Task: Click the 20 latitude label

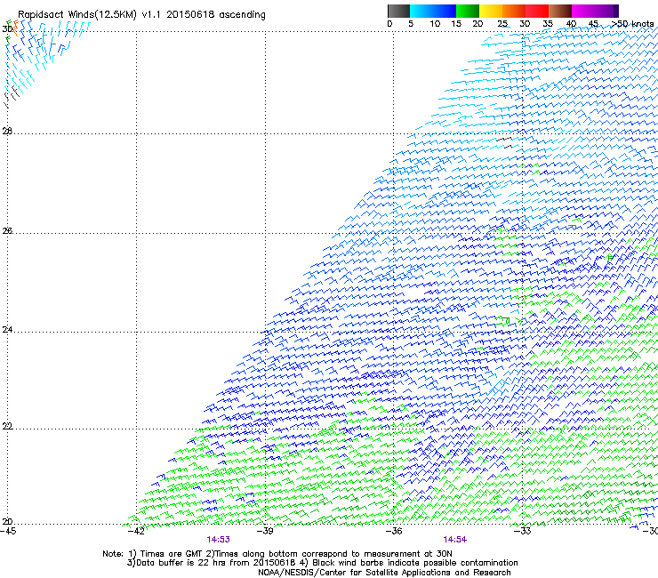Action: click(x=7, y=522)
